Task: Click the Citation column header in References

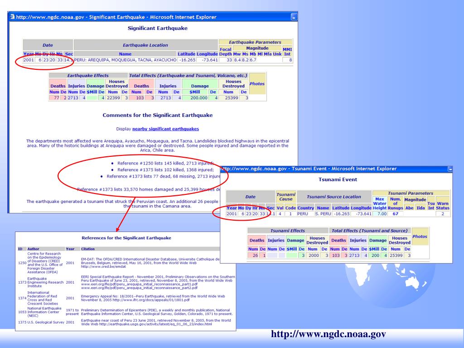Action: (88, 249)
